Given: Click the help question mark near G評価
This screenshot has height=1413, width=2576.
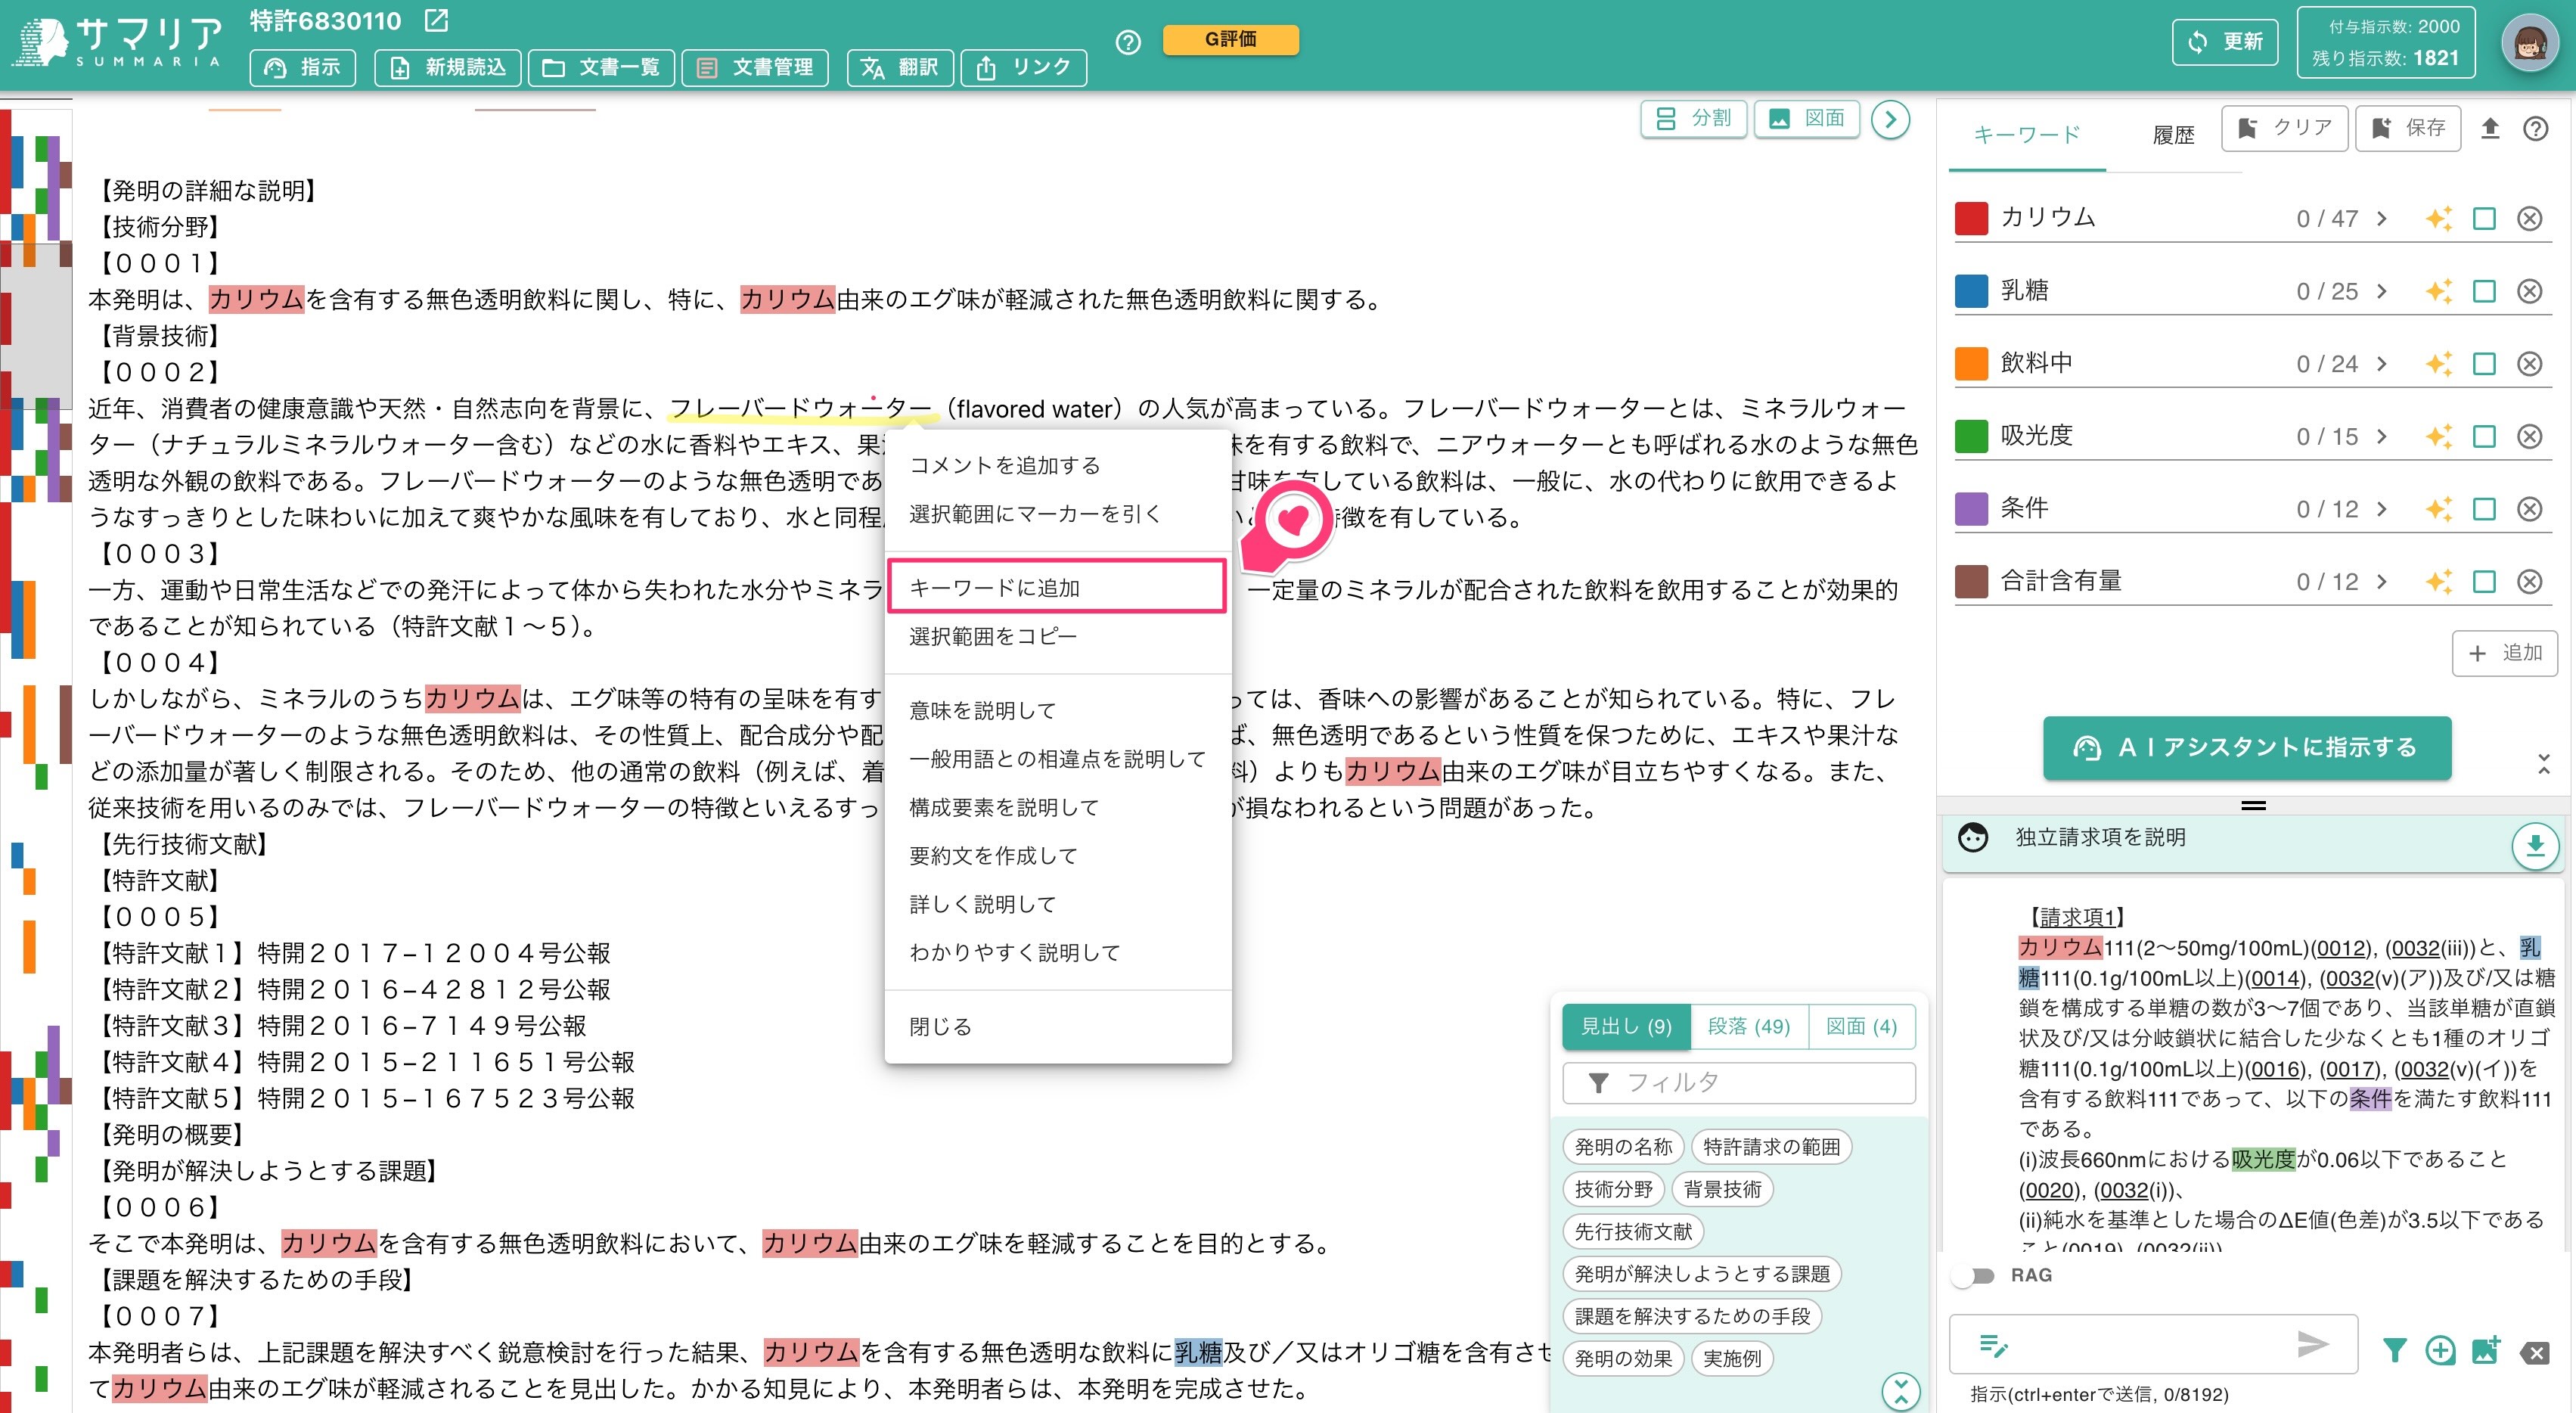Looking at the screenshot, I should (1128, 42).
